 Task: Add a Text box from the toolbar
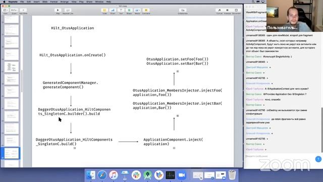121,10
